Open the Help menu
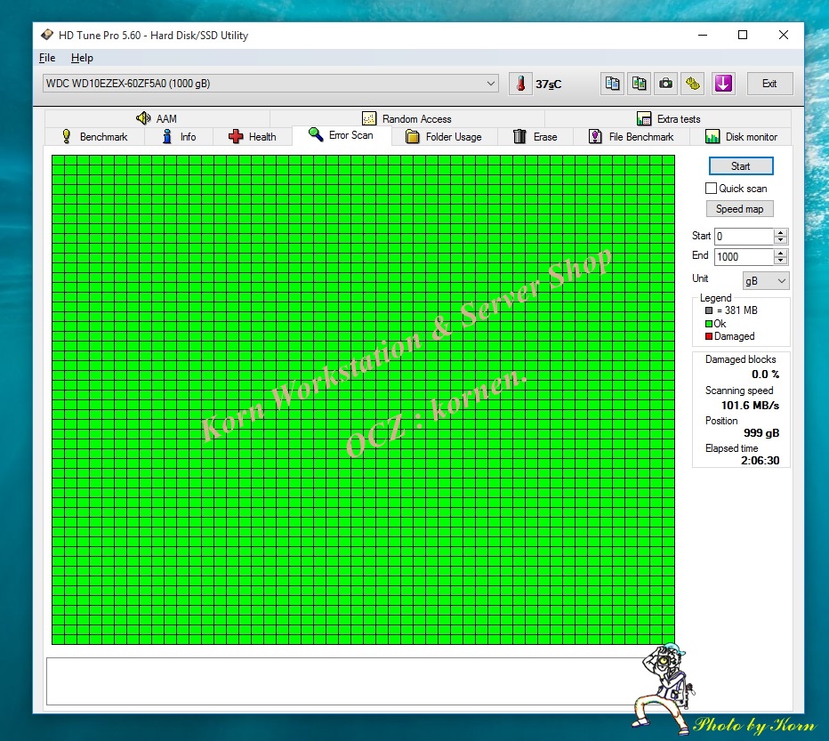Screen dimensions: 829x741 tap(82, 58)
